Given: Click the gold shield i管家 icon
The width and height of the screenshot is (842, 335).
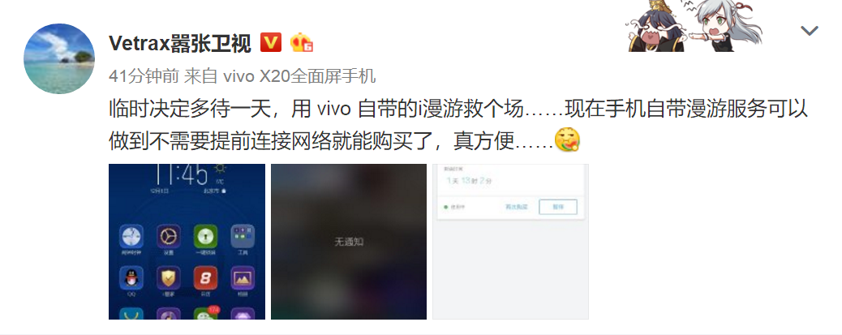Looking at the screenshot, I should pos(169,277).
